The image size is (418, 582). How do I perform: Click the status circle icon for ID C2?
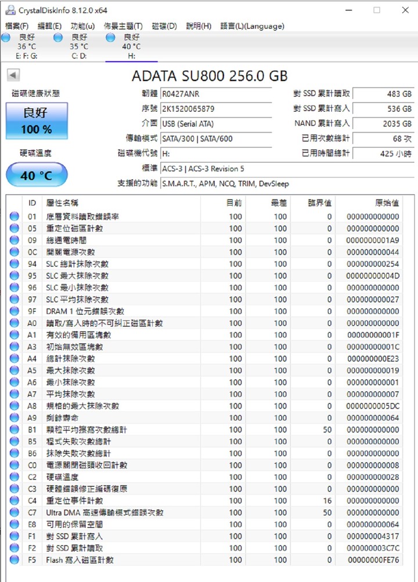click(15, 476)
